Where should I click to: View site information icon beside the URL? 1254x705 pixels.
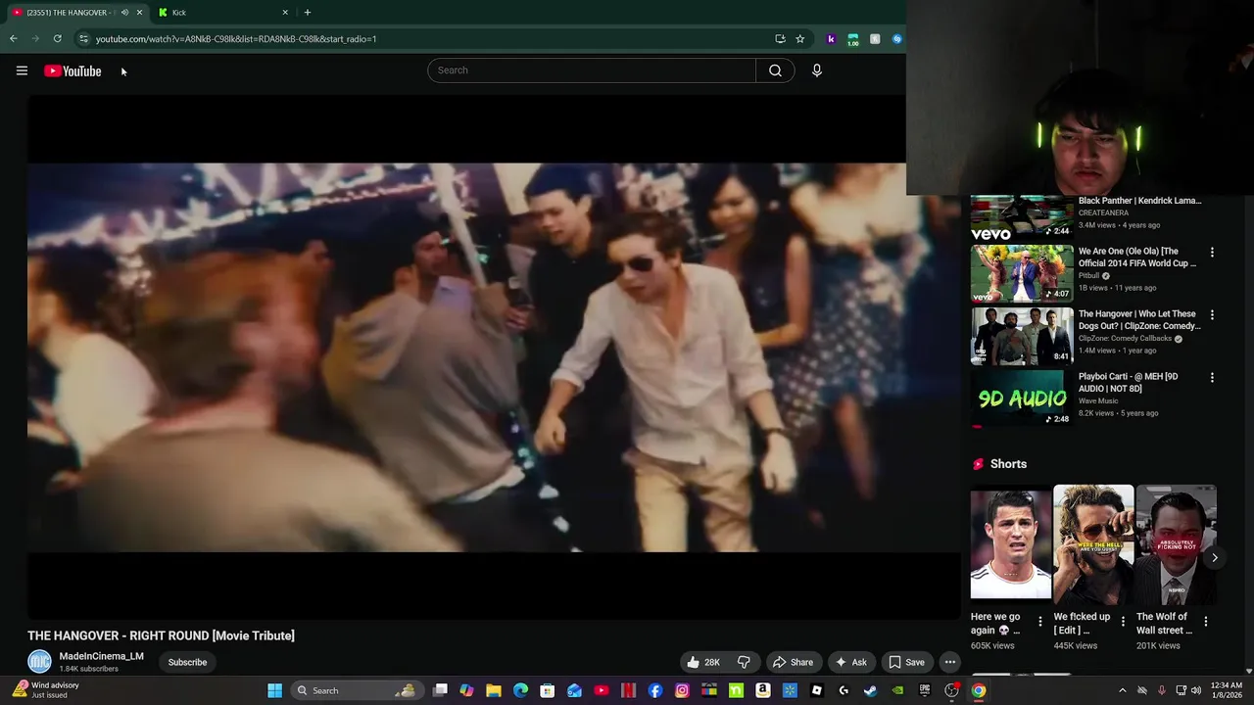click(x=84, y=39)
